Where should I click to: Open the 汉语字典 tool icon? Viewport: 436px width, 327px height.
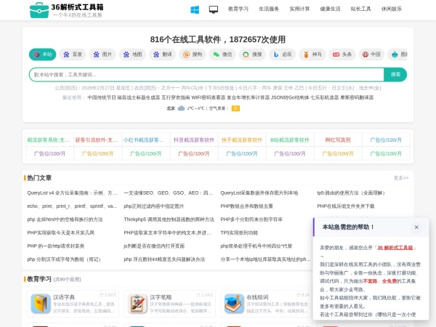click(41, 302)
